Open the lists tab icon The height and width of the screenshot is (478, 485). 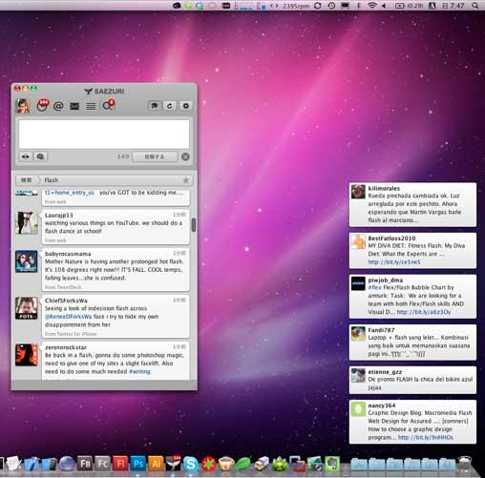[x=91, y=106]
